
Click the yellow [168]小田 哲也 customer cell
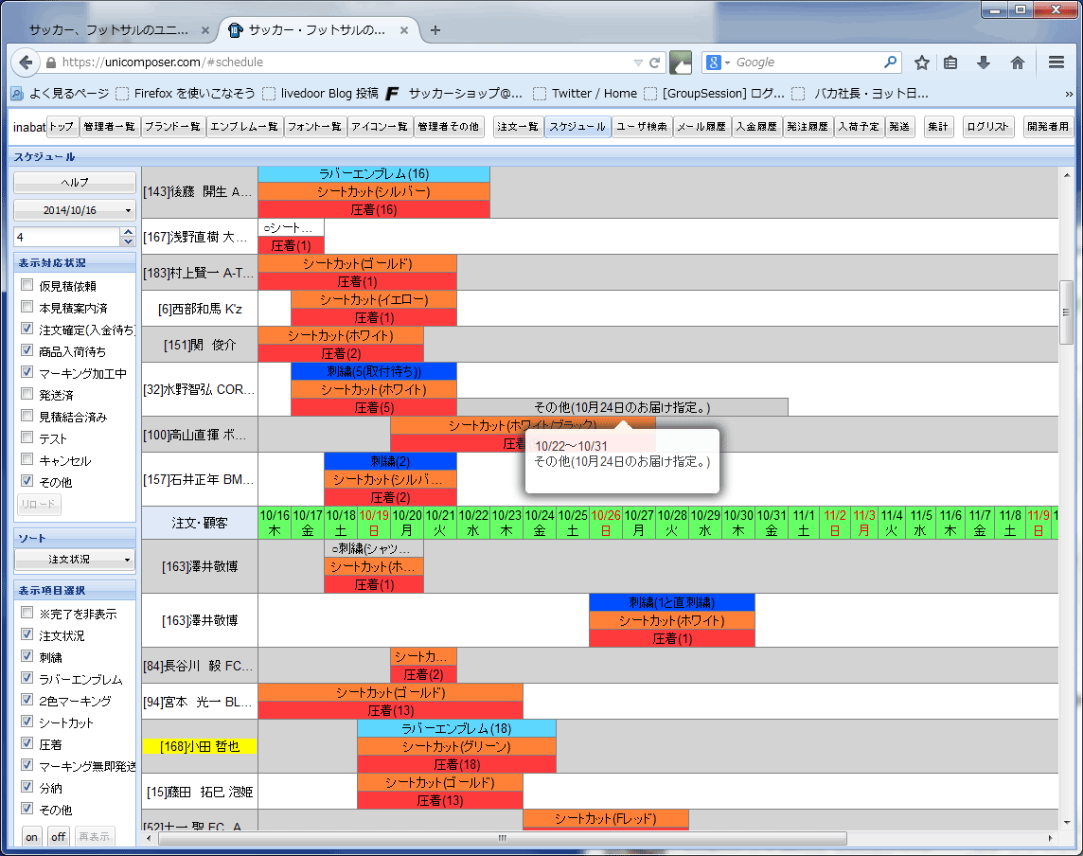[200, 746]
